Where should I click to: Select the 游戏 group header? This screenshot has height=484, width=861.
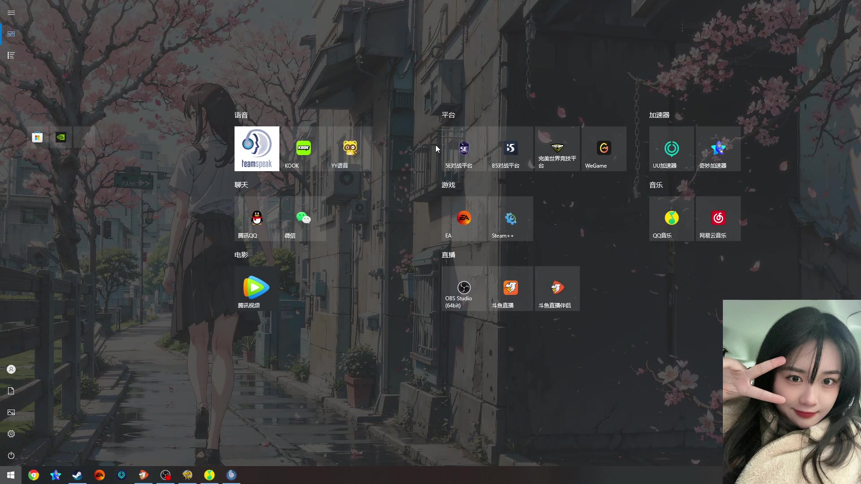click(448, 185)
